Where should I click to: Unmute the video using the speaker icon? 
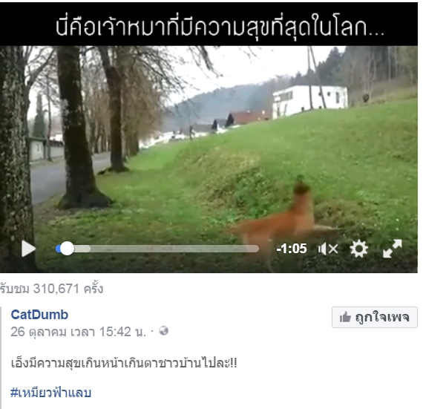328,249
